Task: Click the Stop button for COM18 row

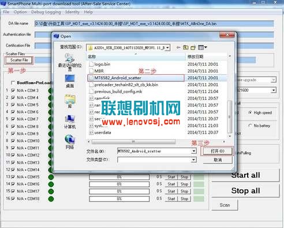Action: (x=184, y=199)
